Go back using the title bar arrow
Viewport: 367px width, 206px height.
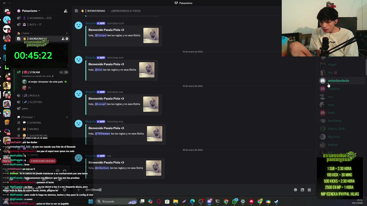point(4,3)
